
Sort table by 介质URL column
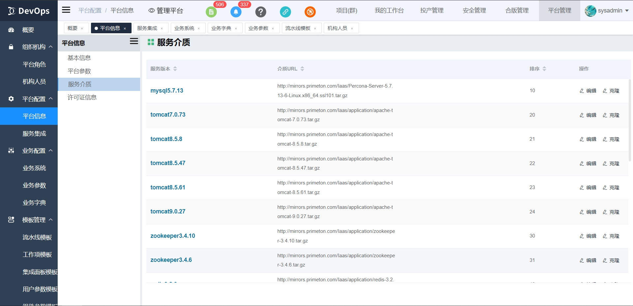(302, 69)
